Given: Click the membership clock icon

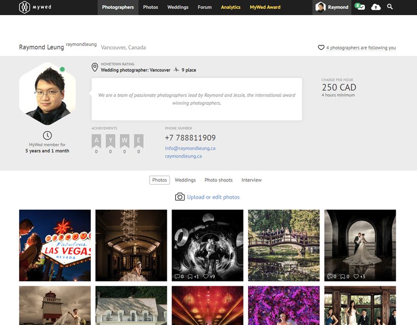Looking at the screenshot, I should point(47,136).
